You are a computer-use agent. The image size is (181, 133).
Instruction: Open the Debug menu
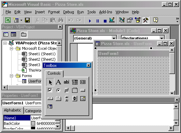(x=68, y=12)
